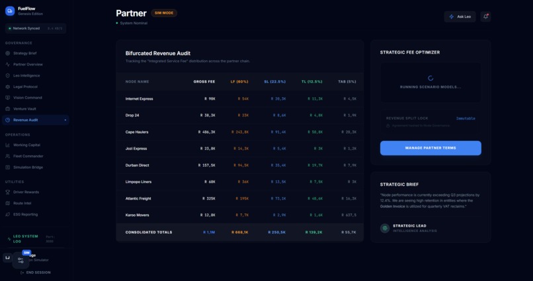Click Karoo Movers TAB value R 637,5
The height and width of the screenshot is (281, 533).
coord(348,215)
